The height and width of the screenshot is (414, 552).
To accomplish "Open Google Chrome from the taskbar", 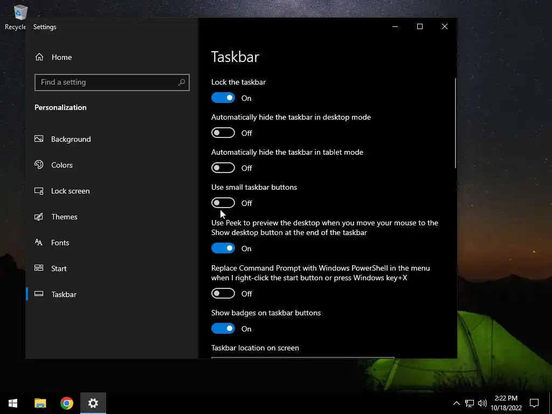I will coord(66,403).
